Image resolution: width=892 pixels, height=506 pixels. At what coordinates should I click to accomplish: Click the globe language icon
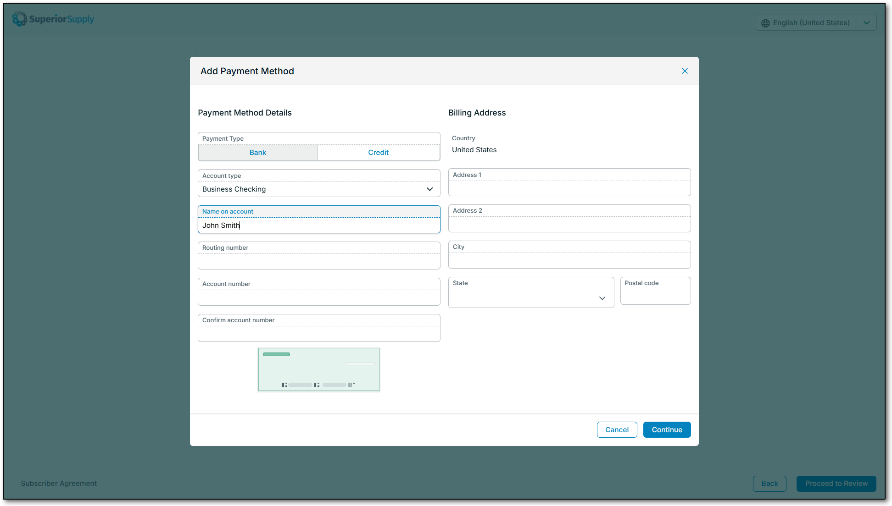pyautogui.click(x=765, y=23)
